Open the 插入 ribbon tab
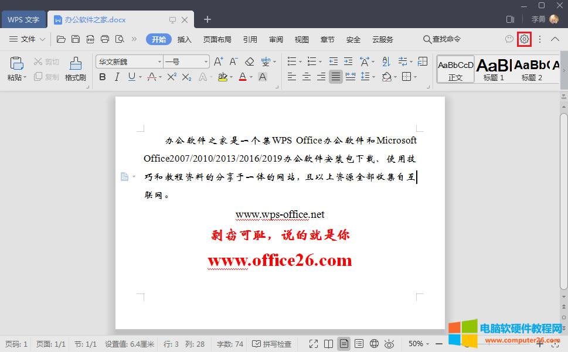 [184, 39]
